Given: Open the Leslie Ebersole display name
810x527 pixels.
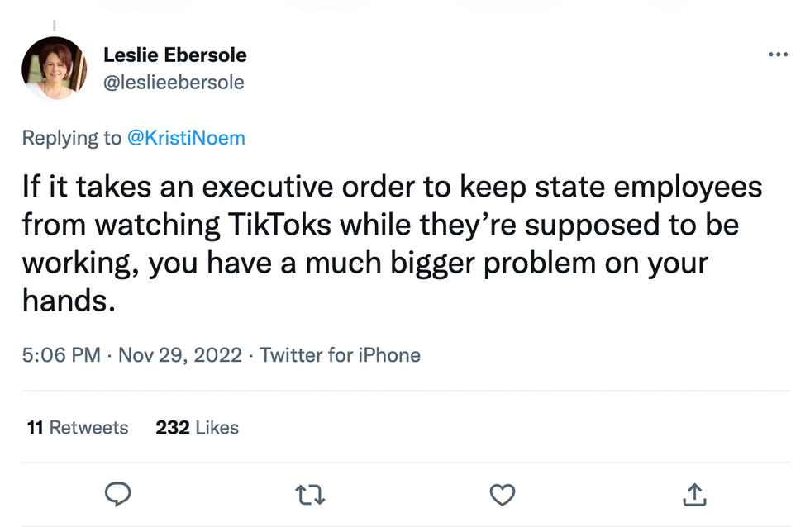Looking at the screenshot, I should tap(175, 55).
